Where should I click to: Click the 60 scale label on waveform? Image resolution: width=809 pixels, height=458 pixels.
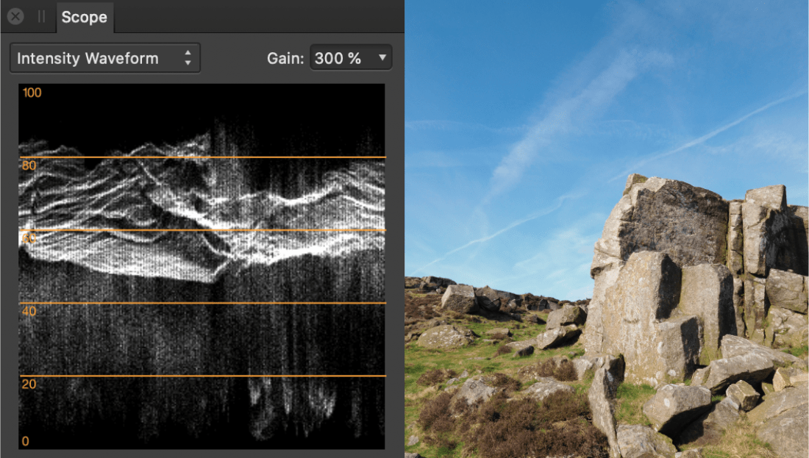(x=29, y=238)
